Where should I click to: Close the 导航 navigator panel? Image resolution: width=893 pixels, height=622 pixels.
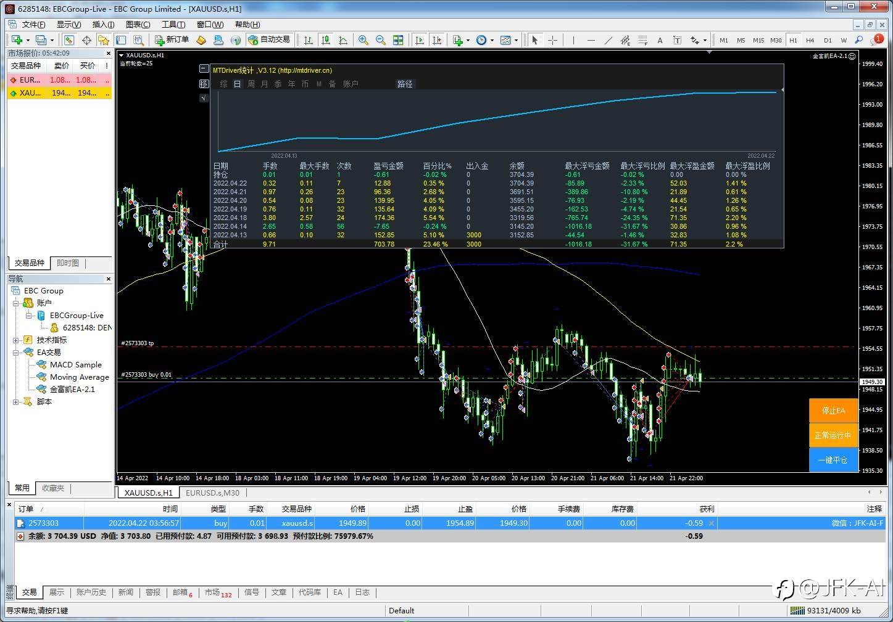coord(109,279)
